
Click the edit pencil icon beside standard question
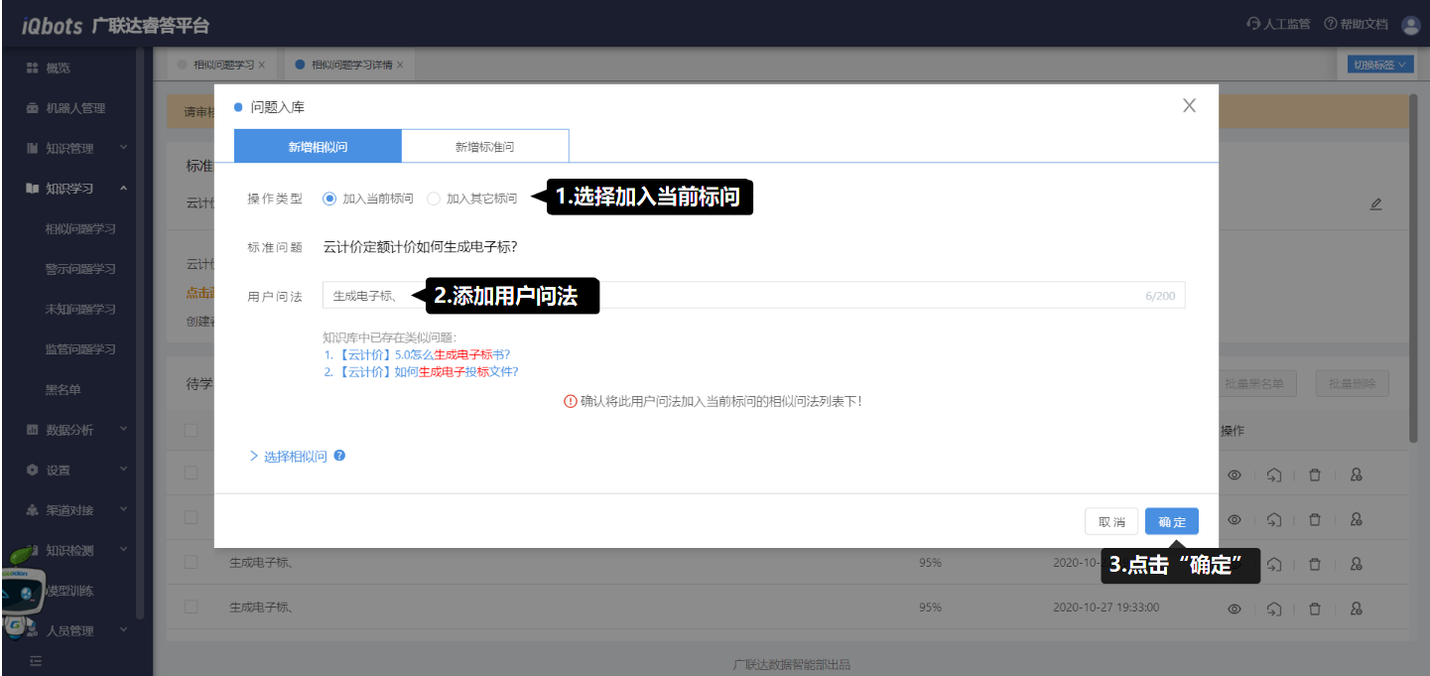tap(1375, 203)
